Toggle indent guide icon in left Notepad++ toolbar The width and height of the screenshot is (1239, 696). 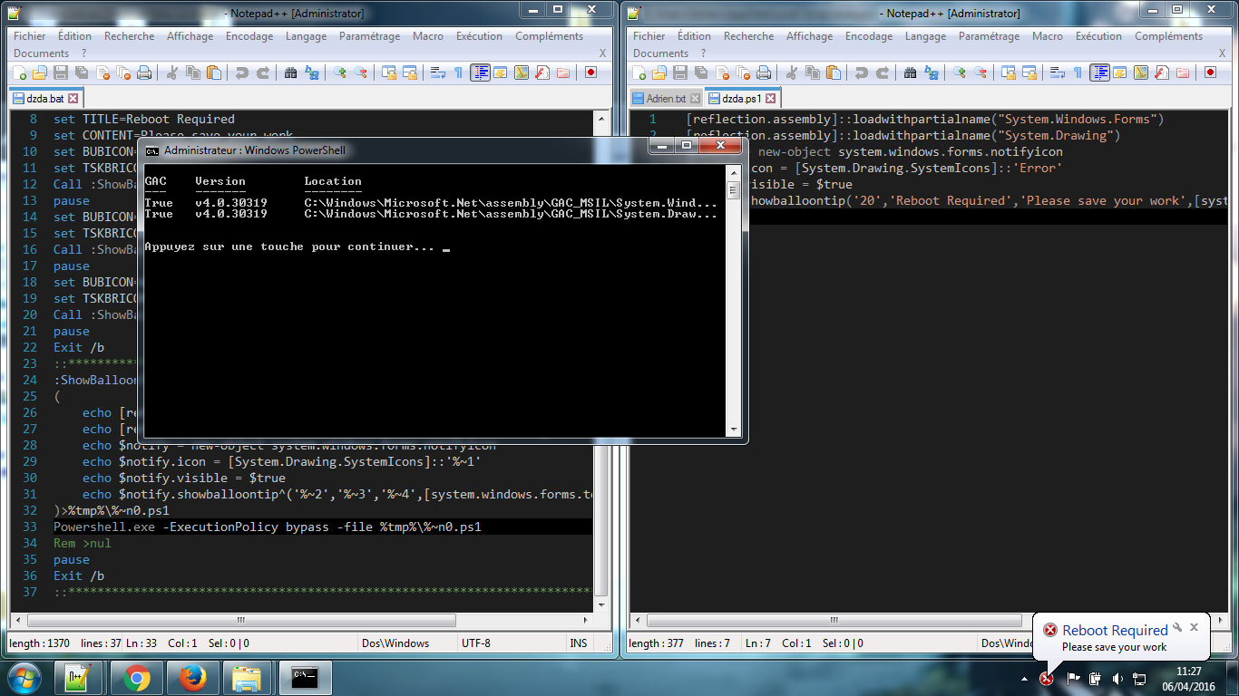pyautogui.click(x=480, y=72)
